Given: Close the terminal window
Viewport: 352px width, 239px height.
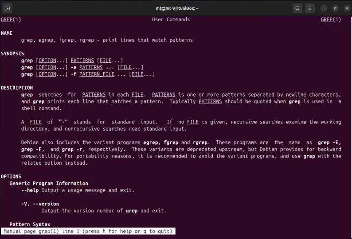Looking at the screenshot, I should pos(347,8).
